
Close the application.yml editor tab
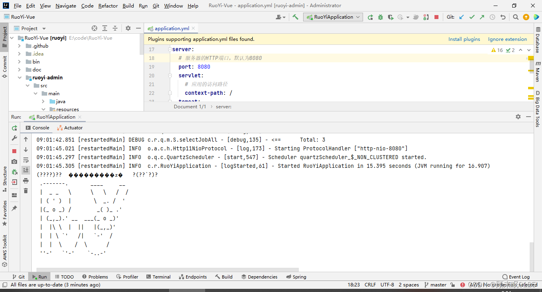(x=193, y=29)
